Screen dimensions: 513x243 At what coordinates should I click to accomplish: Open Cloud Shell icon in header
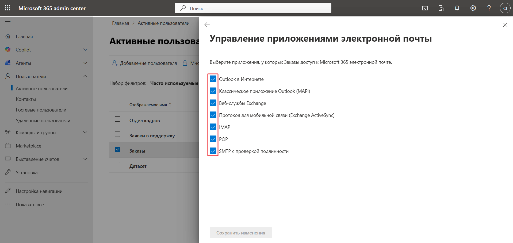(425, 8)
